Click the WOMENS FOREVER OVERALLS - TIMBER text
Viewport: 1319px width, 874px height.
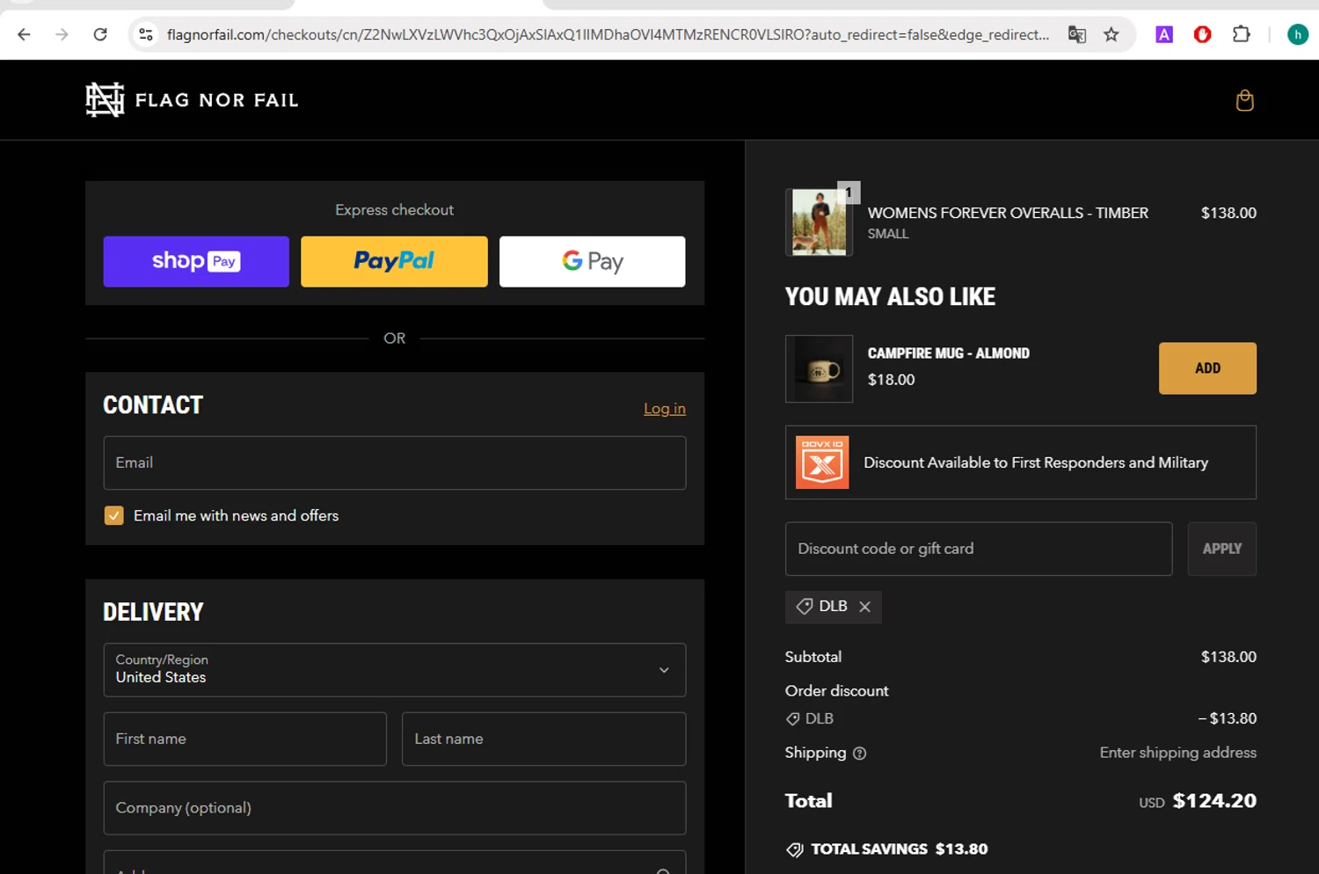click(1008, 213)
